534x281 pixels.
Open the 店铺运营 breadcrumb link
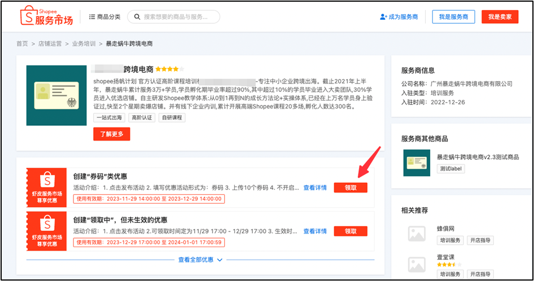[x=50, y=43]
